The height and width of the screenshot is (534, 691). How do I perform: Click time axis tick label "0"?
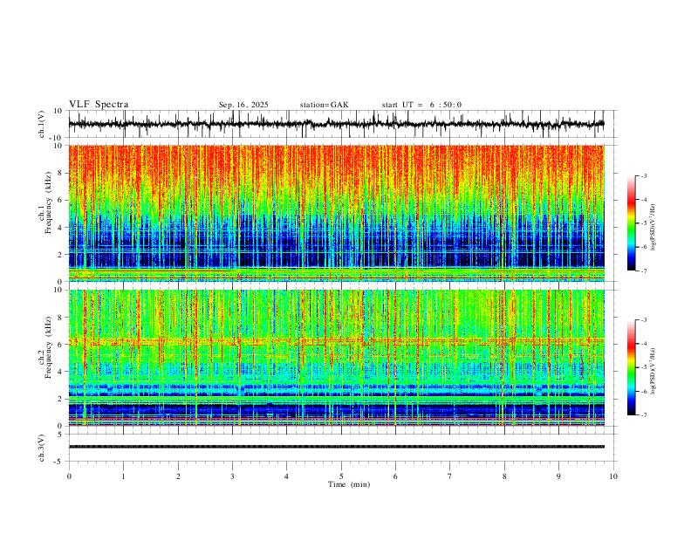point(69,476)
